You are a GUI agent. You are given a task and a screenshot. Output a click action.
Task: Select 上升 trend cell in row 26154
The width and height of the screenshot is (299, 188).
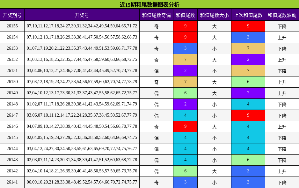(x=282, y=38)
